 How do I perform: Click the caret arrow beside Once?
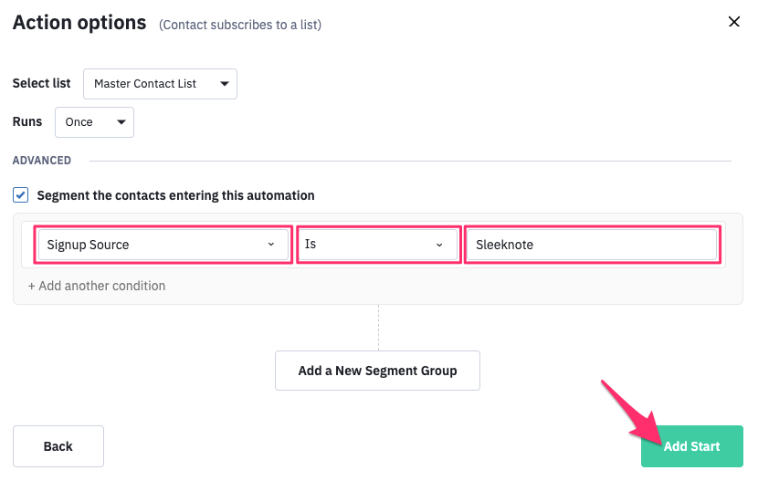point(121,122)
